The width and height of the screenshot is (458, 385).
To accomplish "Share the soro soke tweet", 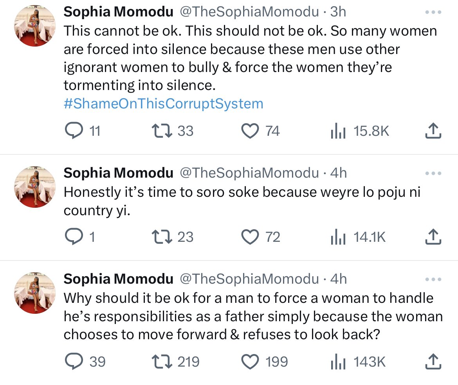I will click(x=433, y=237).
